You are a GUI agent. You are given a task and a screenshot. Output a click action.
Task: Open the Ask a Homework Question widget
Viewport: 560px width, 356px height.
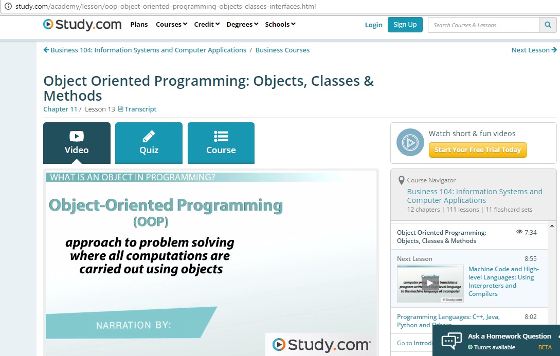(x=496, y=341)
